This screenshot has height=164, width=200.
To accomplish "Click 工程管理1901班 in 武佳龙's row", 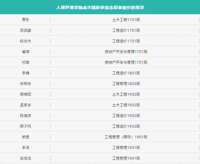I will (x=126, y=158).
